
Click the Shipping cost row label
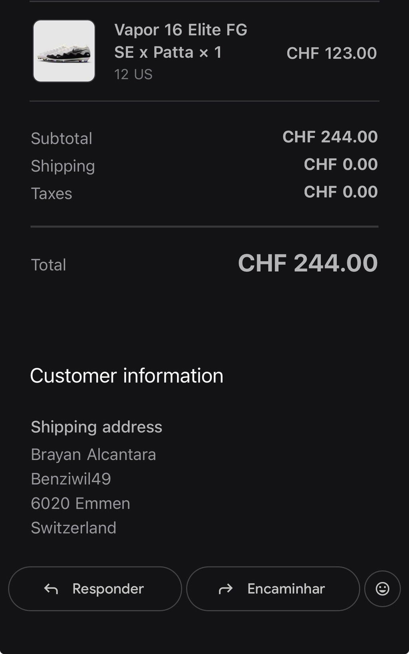63,166
